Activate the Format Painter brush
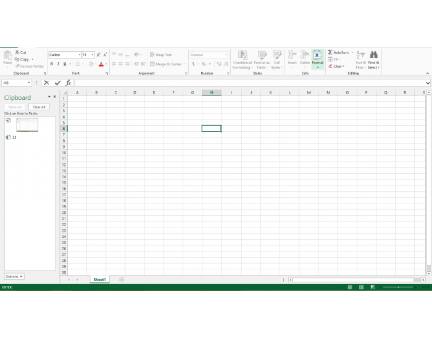432x339 pixels. [17, 66]
